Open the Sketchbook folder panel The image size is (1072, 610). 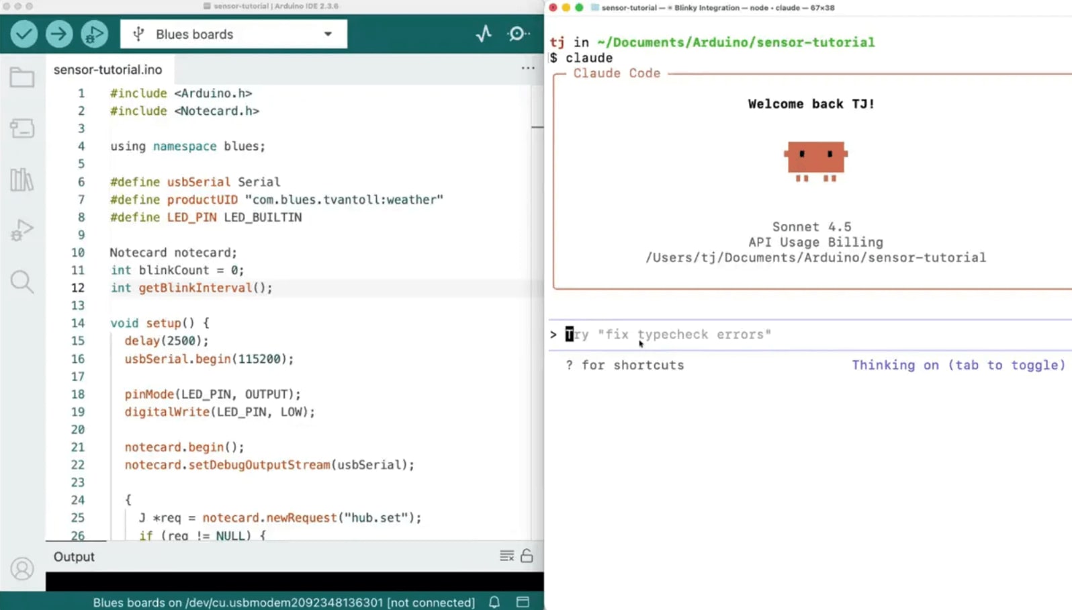coord(22,77)
